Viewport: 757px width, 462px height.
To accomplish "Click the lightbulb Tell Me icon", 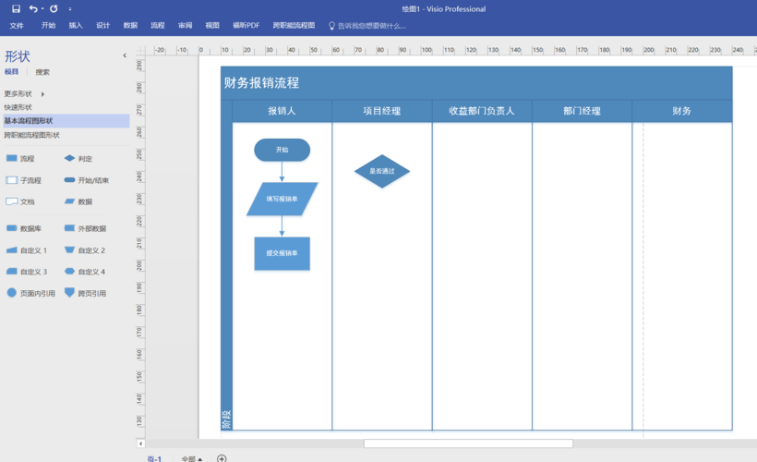I will point(331,26).
